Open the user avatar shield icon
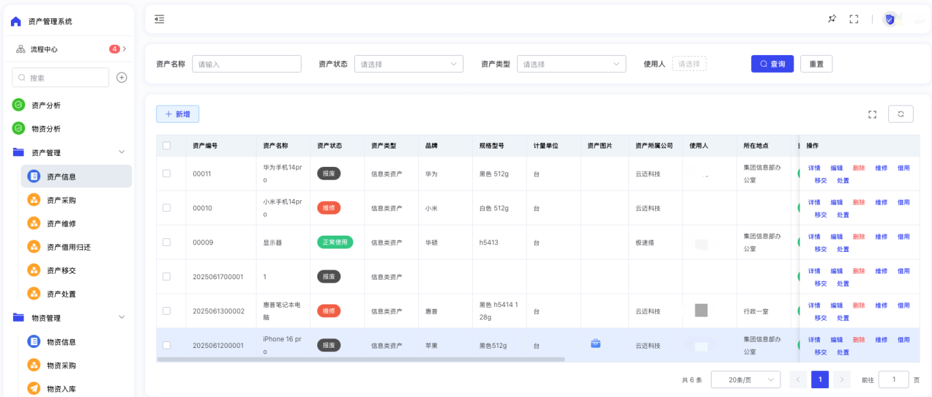Image resolution: width=932 pixels, height=397 pixels. [x=890, y=19]
